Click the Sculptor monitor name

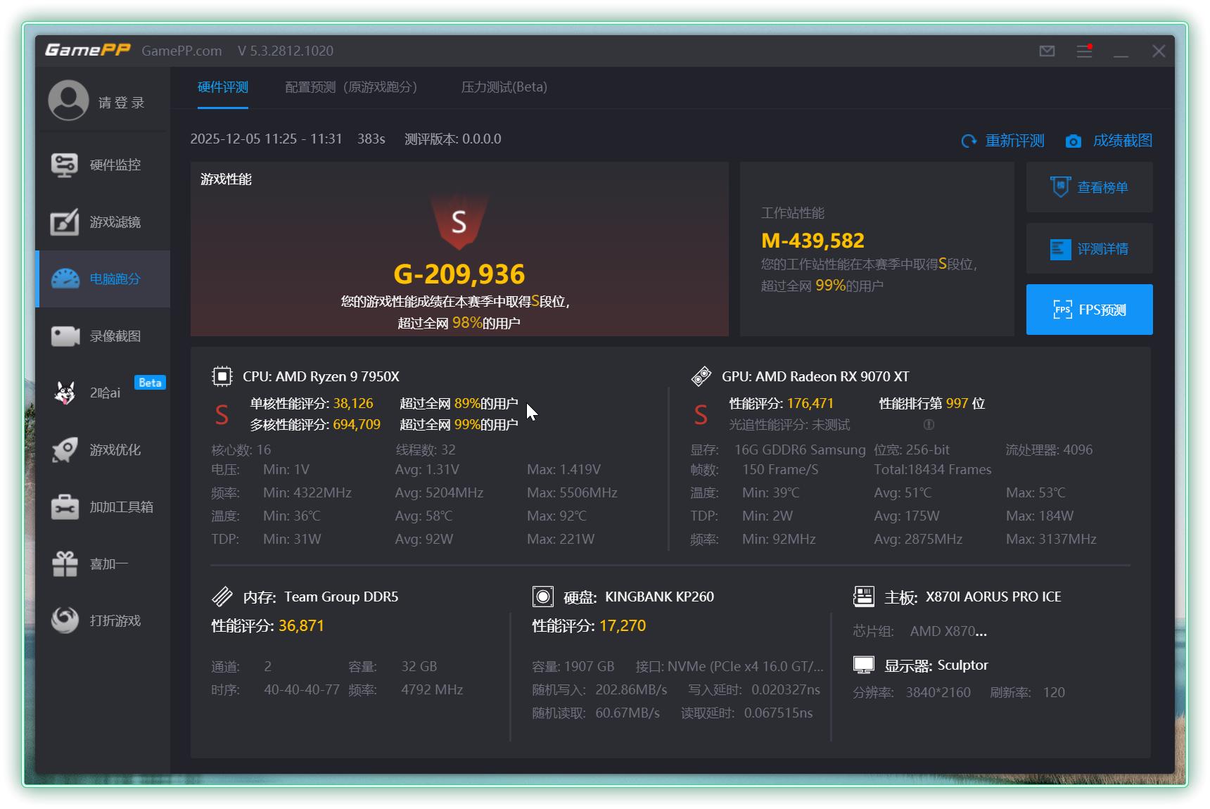962,665
